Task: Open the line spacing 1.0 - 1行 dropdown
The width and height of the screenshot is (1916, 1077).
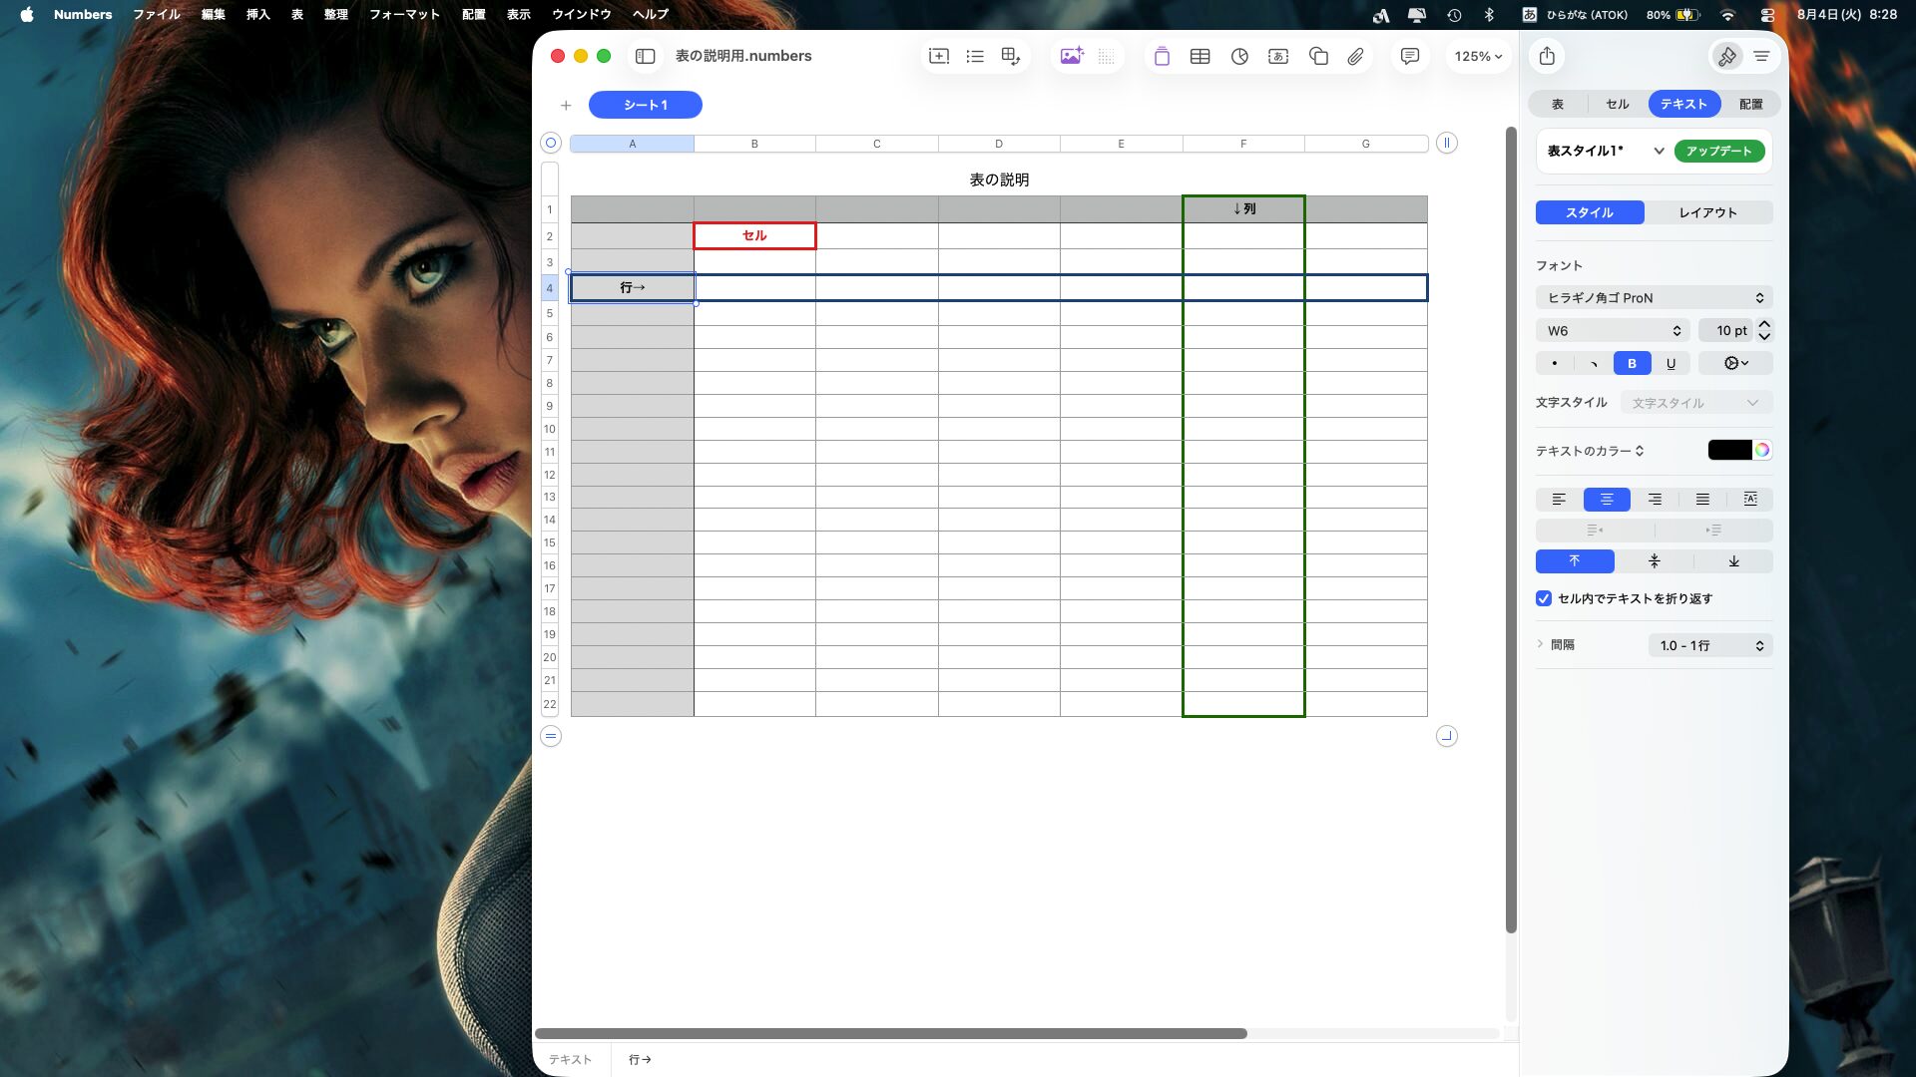Action: pyautogui.click(x=1710, y=646)
